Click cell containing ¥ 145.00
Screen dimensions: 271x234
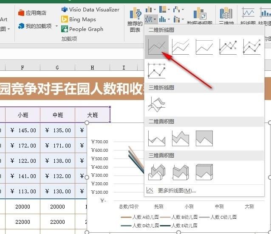(x=23, y=130)
